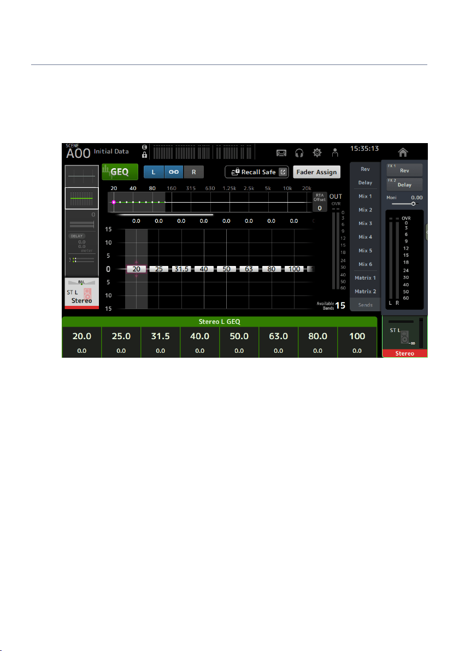459x651 pixels.
Task: Select the 31.5 Hz band fader
Action: (181, 269)
